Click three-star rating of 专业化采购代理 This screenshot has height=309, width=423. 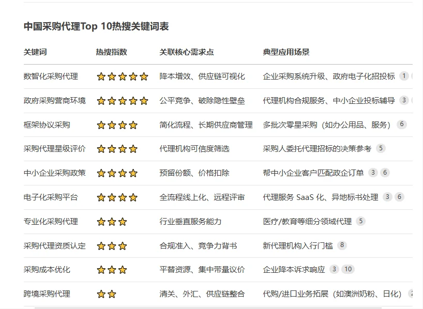(x=112, y=222)
